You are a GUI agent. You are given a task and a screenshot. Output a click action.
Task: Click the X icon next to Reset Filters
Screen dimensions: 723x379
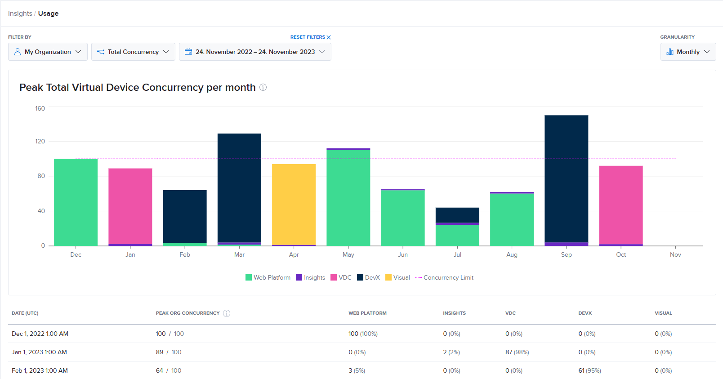[329, 37]
